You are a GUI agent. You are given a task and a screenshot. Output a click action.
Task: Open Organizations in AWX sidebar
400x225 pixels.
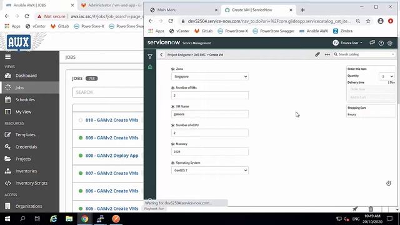point(29,206)
